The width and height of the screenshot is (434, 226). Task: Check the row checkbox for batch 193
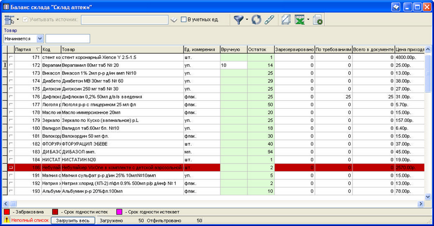[x=11, y=191]
